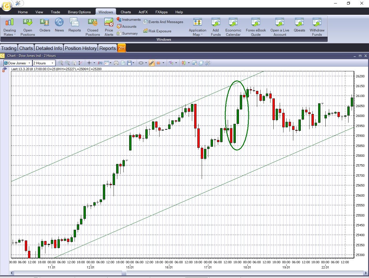Open the Risk Exposure window

157,31
